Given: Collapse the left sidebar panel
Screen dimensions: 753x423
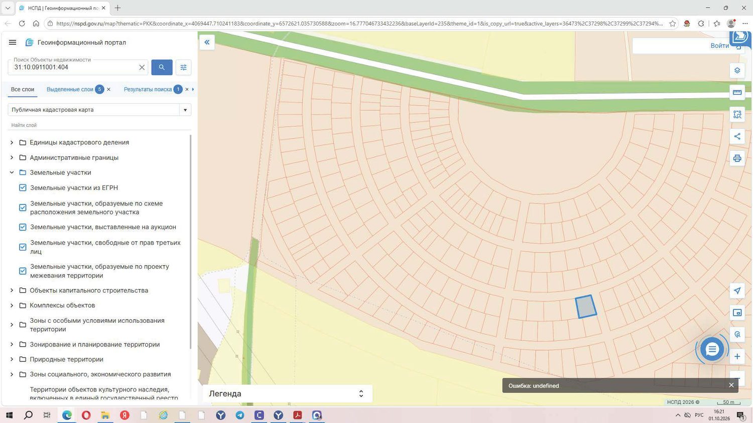Looking at the screenshot, I should 207,43.
